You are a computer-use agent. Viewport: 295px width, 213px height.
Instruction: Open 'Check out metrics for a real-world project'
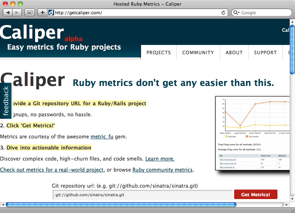[x=52, y=170]
